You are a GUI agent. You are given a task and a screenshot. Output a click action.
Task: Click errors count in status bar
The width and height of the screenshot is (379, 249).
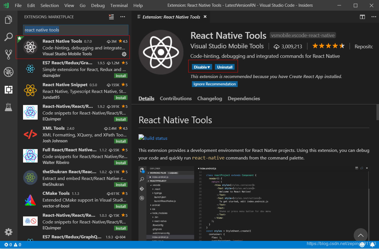pyautogui.click(x=8, y=245)
